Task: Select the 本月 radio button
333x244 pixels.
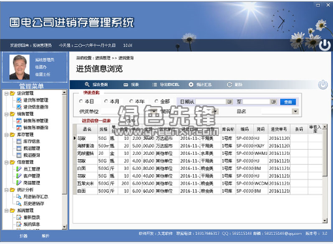Action: (x=106, y=102)
